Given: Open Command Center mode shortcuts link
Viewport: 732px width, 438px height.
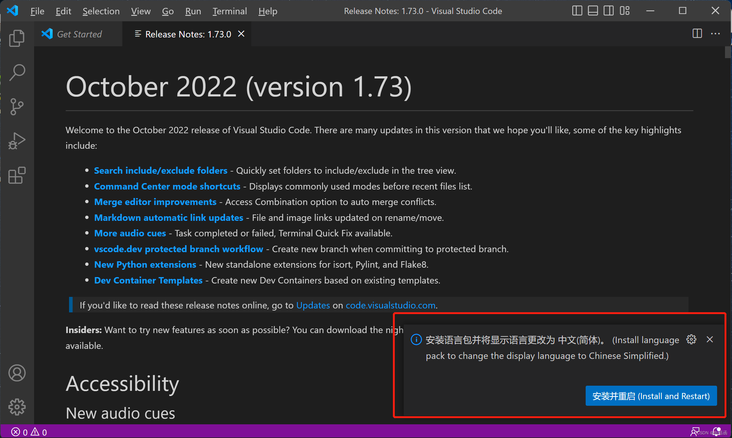Looking at the screenshot, I should tap(167, 186).
